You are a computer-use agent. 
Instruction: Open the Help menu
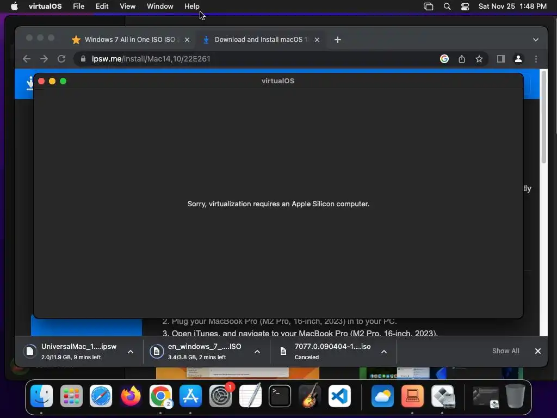point(192,6)
